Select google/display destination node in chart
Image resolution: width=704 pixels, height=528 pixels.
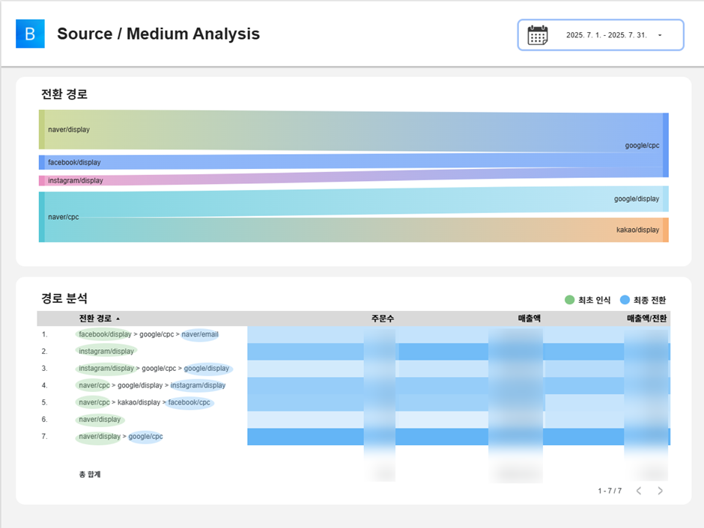665,199
